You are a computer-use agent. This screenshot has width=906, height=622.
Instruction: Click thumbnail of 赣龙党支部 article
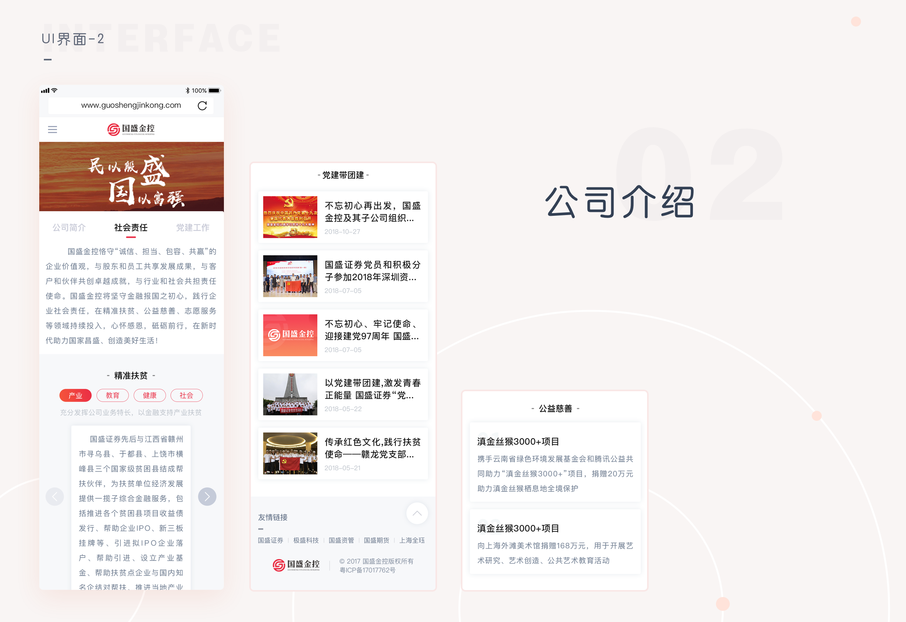pos(290,453)
